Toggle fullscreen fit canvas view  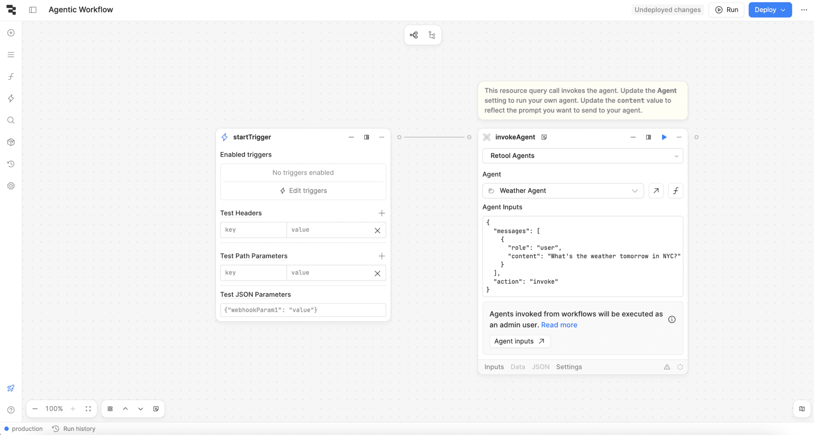(88, 409)
